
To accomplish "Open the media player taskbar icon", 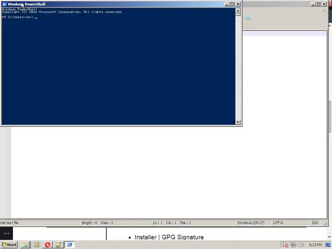I will 36,245.
